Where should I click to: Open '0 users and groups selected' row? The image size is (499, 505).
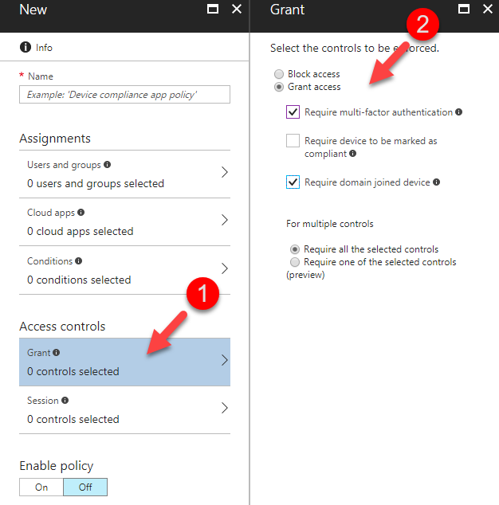pyautogui.click(x=124, y=174)
